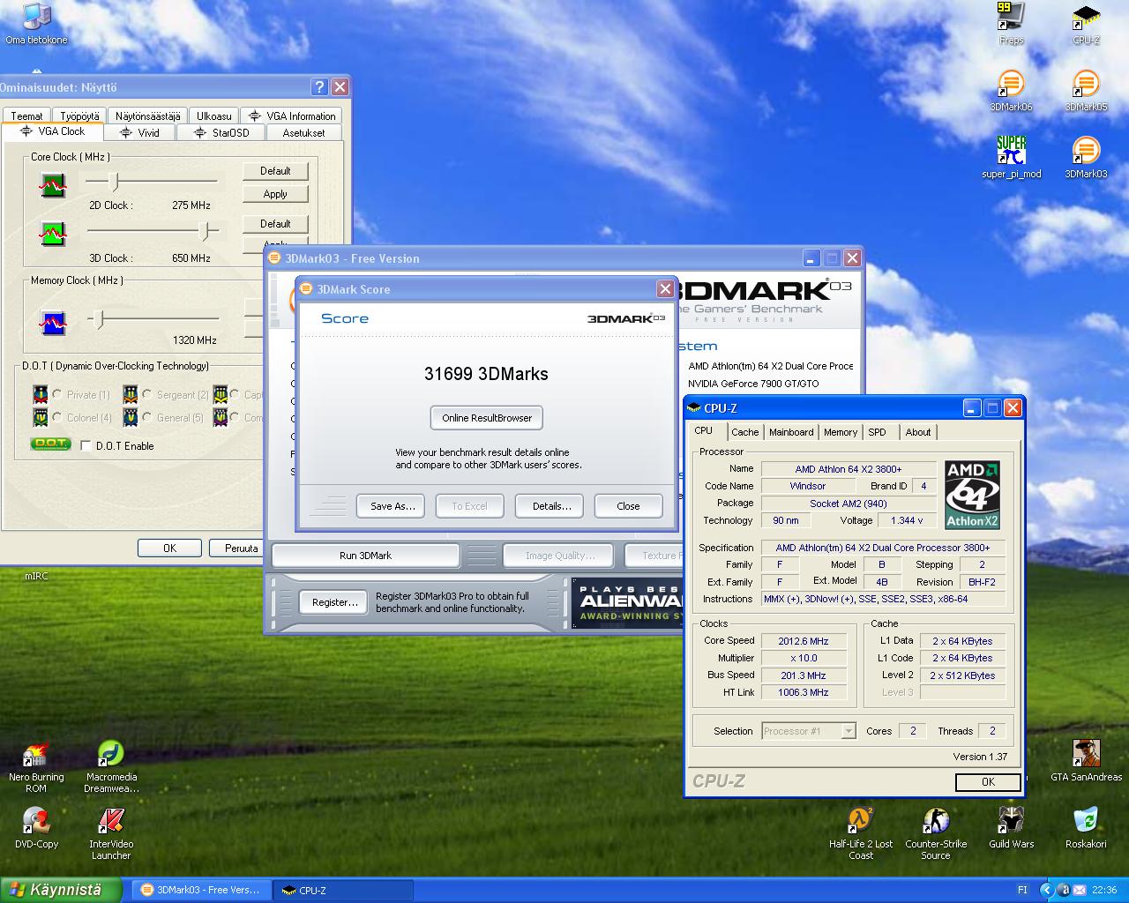Image resolution: width=1129 pixels, height=903 pixels.
Task: Click OK in the CPU-Z window
Action: coord(988,782)
